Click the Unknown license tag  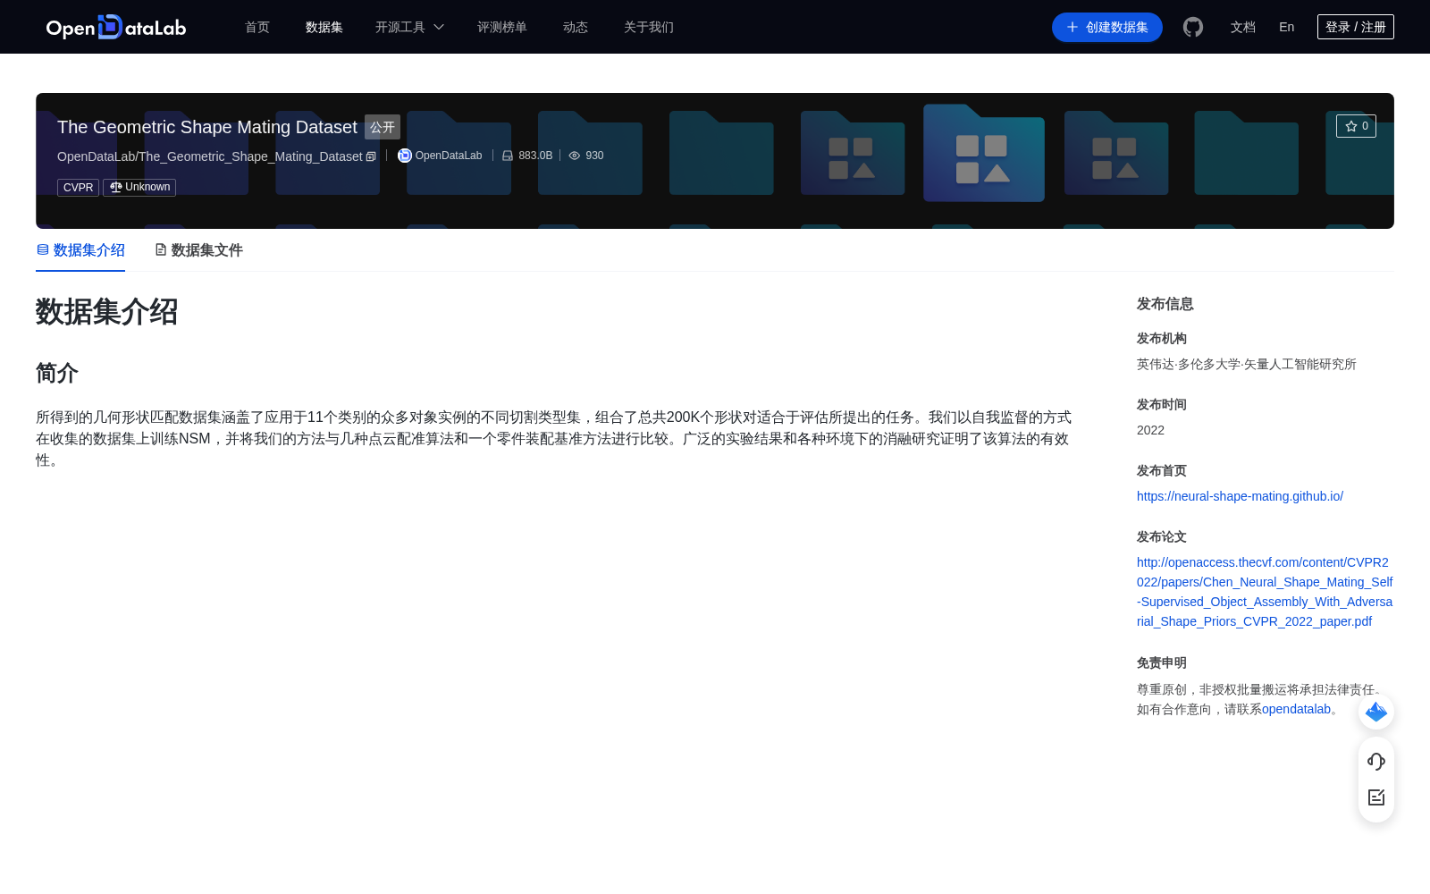pyautogui.click(x=139, y=187)
